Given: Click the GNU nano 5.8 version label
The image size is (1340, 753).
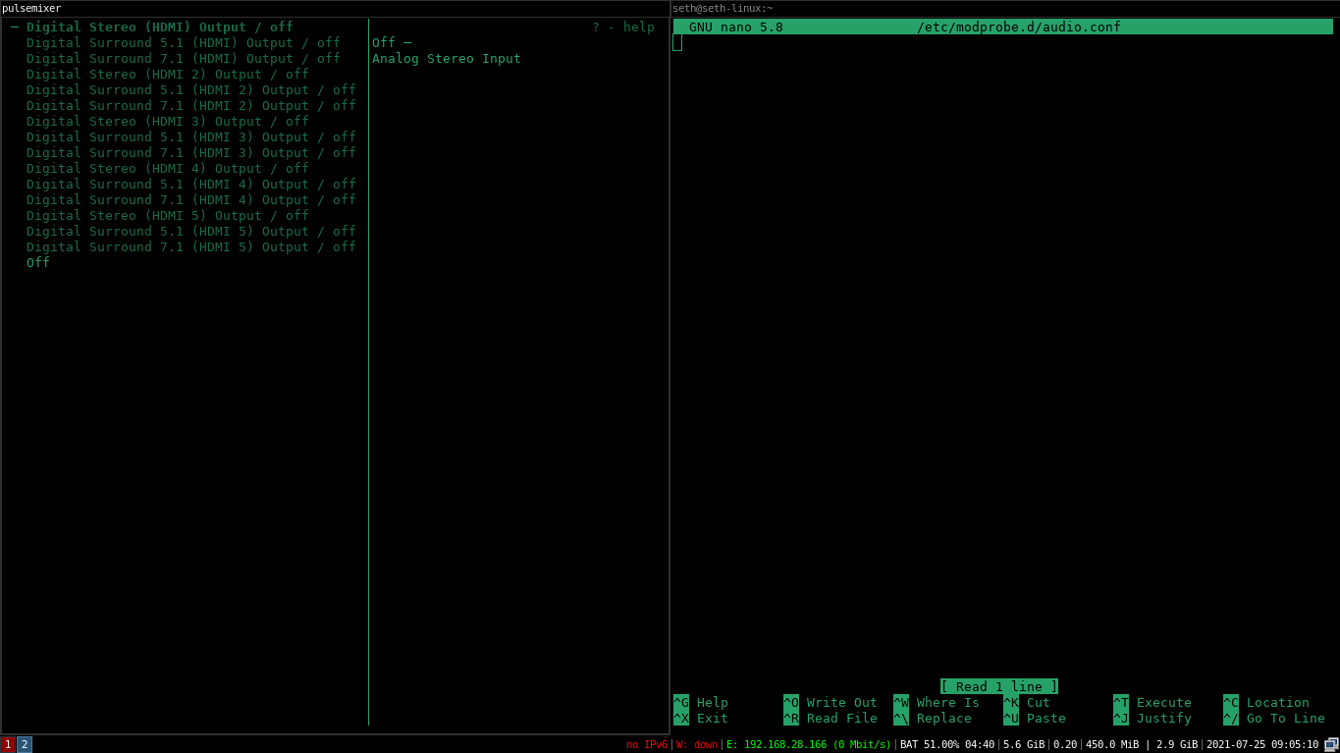Looking at the screenshot, I should 736,27.
